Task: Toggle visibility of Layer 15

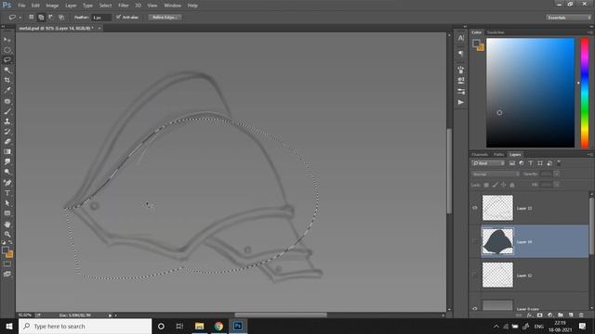Action: point(475,208)
